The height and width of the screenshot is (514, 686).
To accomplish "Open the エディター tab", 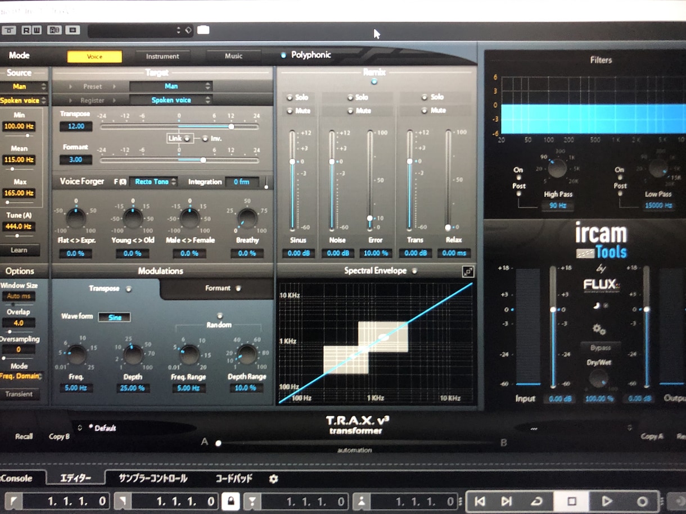I will pyautogui.click(x=75, y=479).
